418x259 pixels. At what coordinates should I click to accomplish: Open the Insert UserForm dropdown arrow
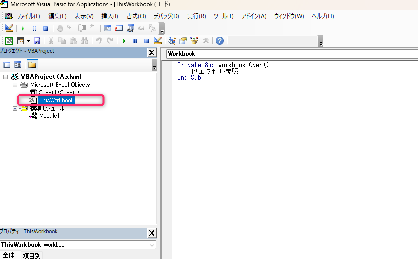click(x=28, y=41)
